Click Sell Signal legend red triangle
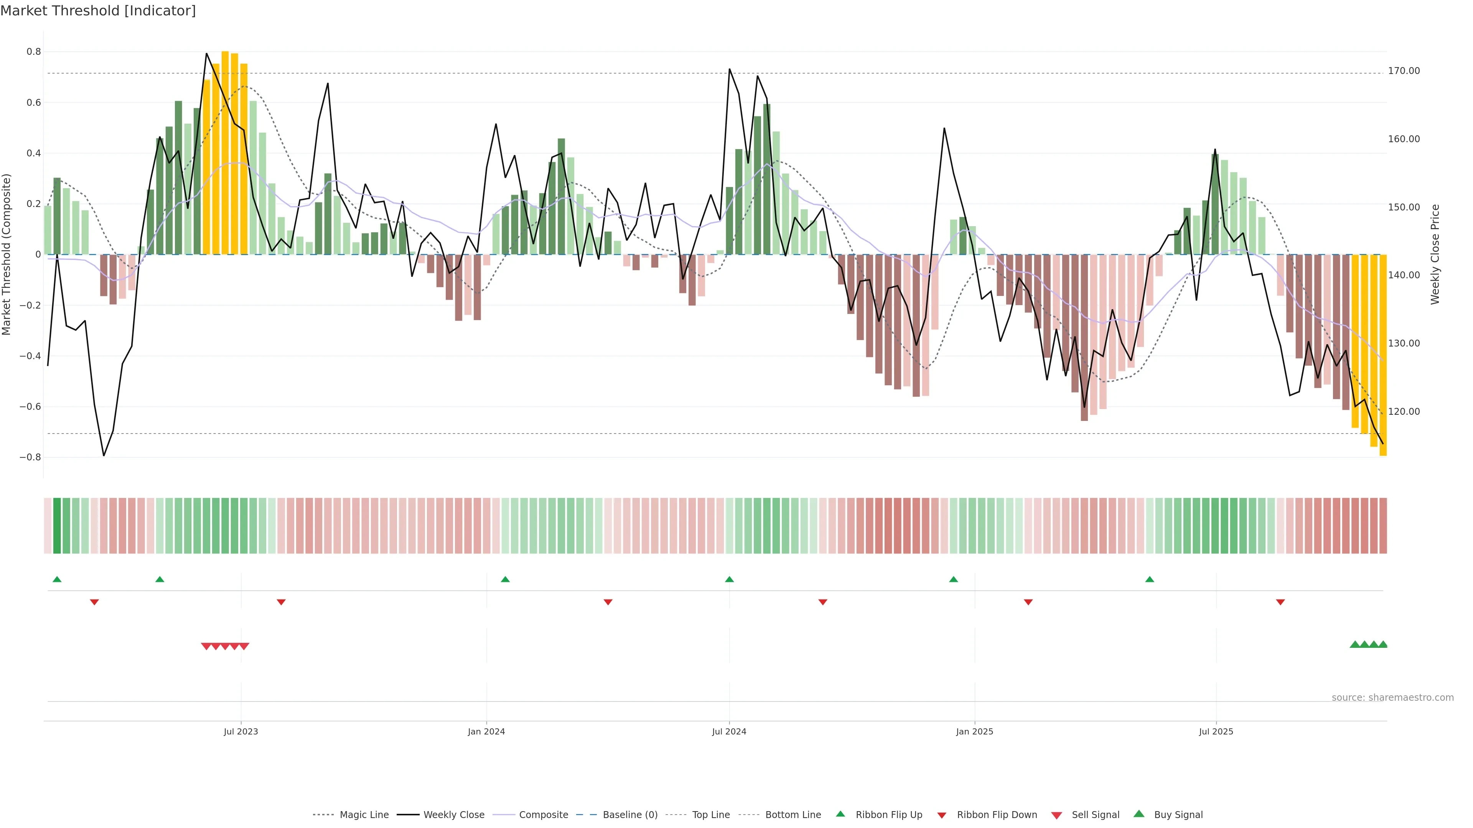 pyautogui.click(x=1057, y=815)
